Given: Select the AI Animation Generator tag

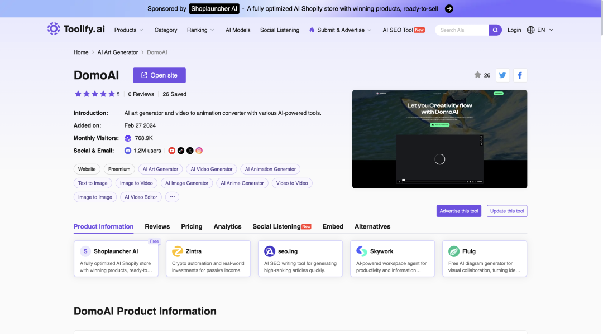Looking at the screenshot, I should pos(270,169).
